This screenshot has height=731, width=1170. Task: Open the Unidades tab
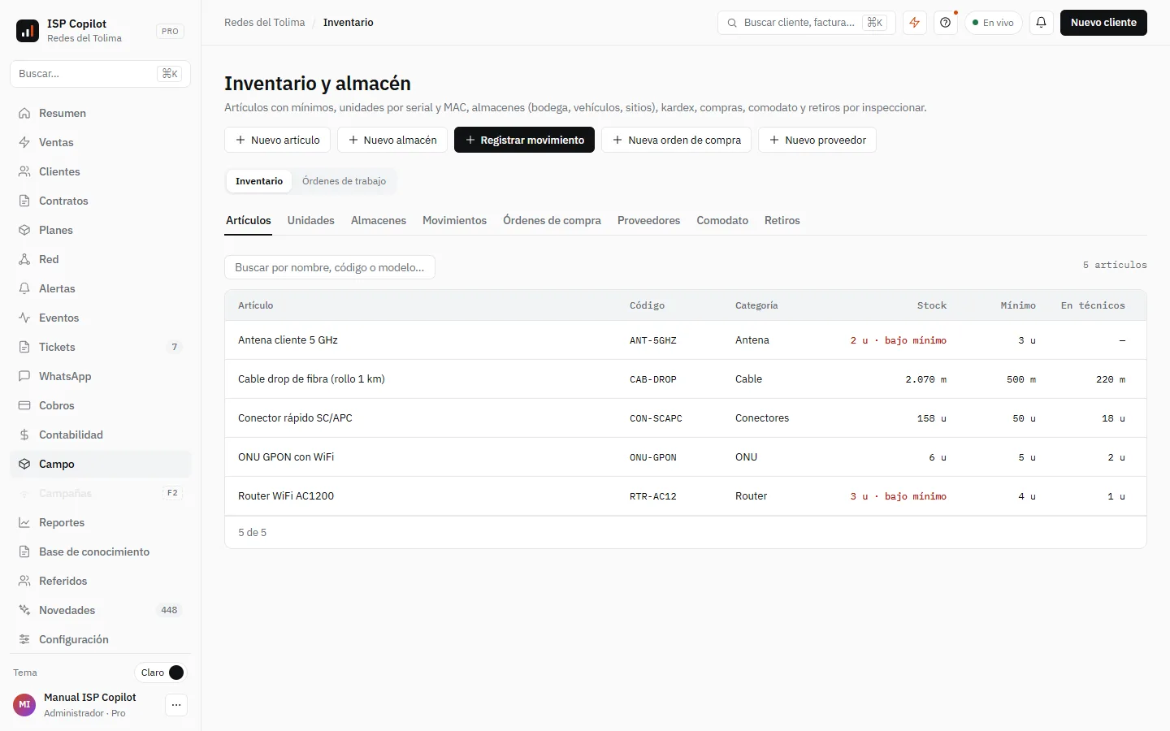point(311,220)
